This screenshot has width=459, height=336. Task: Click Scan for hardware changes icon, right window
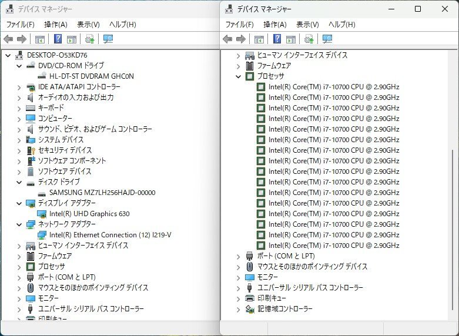coord(327,39)
